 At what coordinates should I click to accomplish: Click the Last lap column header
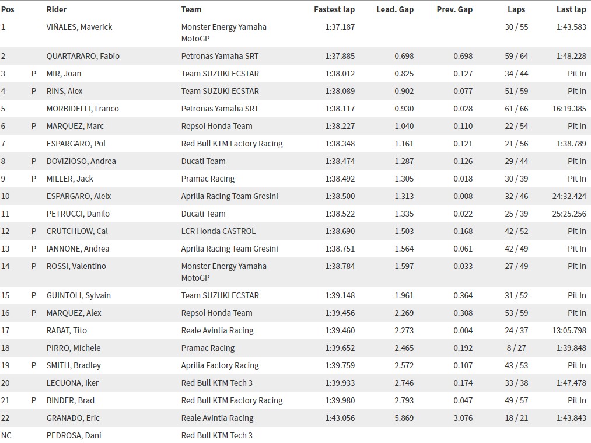click(571, 10)
